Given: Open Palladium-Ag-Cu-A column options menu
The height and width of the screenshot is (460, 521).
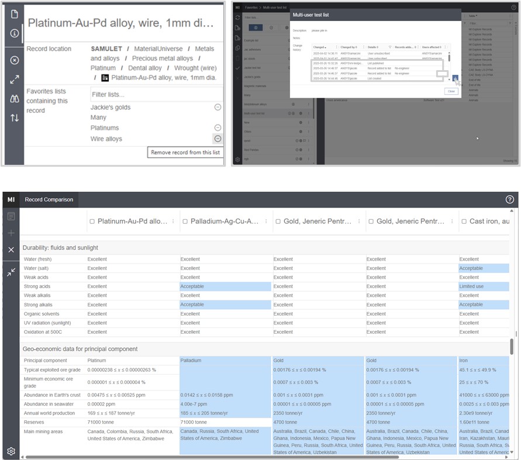Looking at the screenshot, I should [267, 222].
